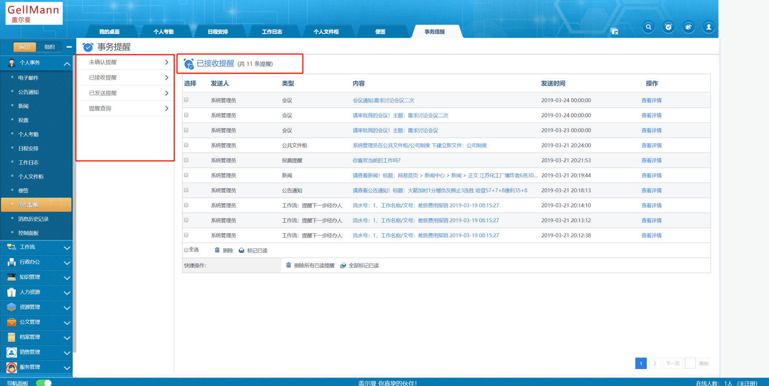Collapse sidebar using the minus icon
769x386 pixels.
coord(69,47)
